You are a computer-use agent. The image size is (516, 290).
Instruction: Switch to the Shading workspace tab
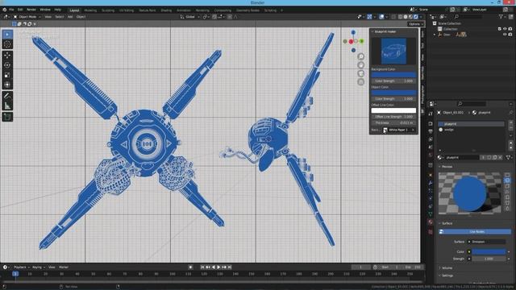[166, 10]
